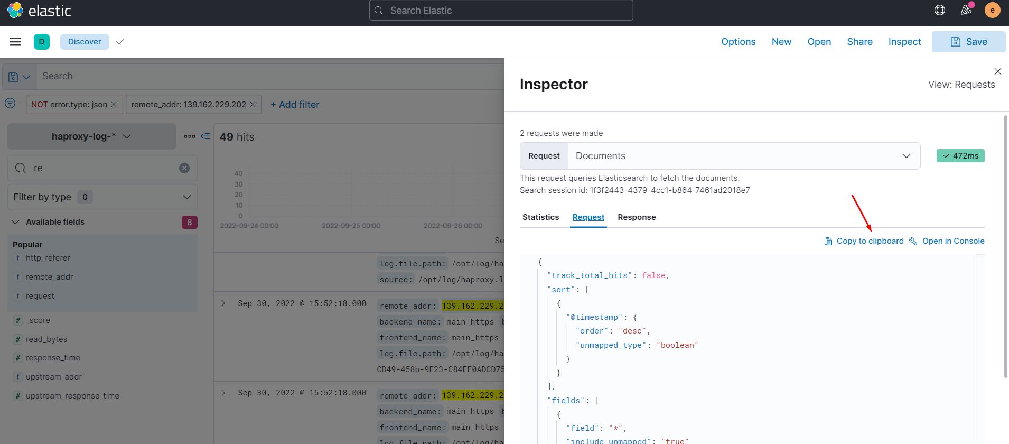Focus the field name search box
Screen dimensions: 1009x444
click(102, 168)
